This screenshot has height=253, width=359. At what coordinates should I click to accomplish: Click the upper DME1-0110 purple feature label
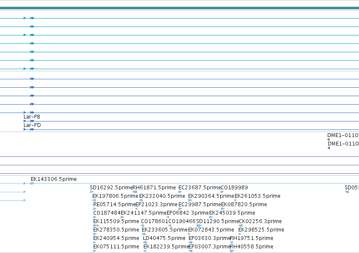[x=343, y=135]
